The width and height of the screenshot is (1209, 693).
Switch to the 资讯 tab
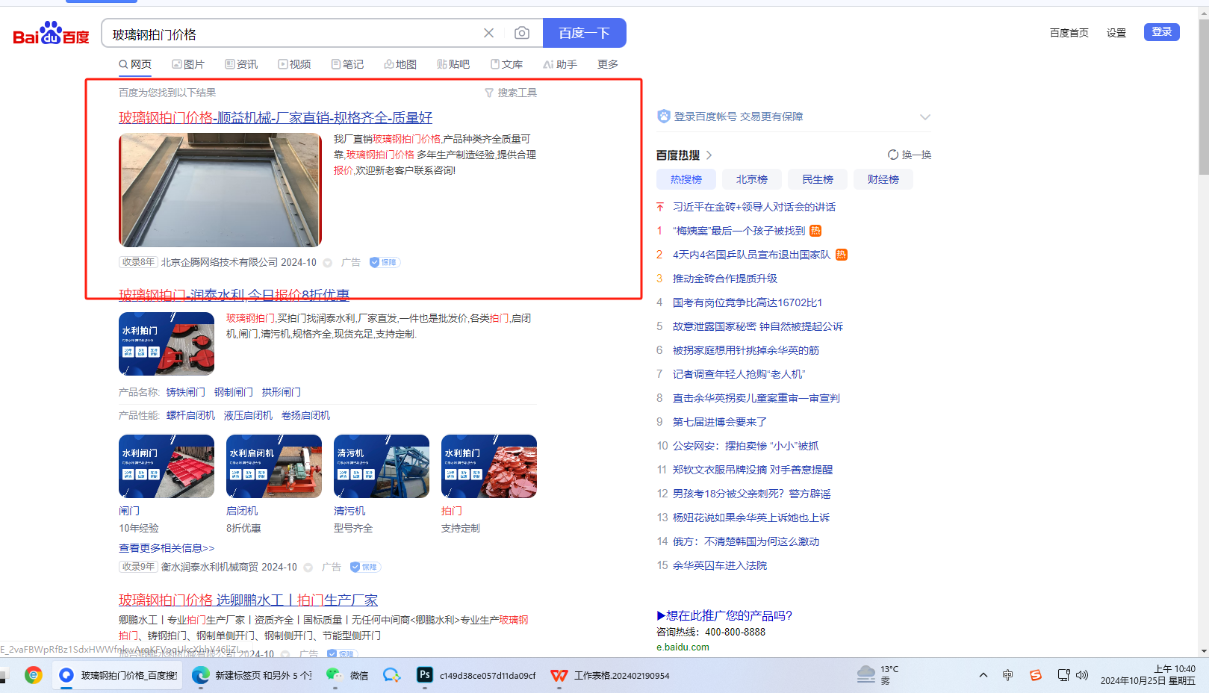click(x=241, y=64)
